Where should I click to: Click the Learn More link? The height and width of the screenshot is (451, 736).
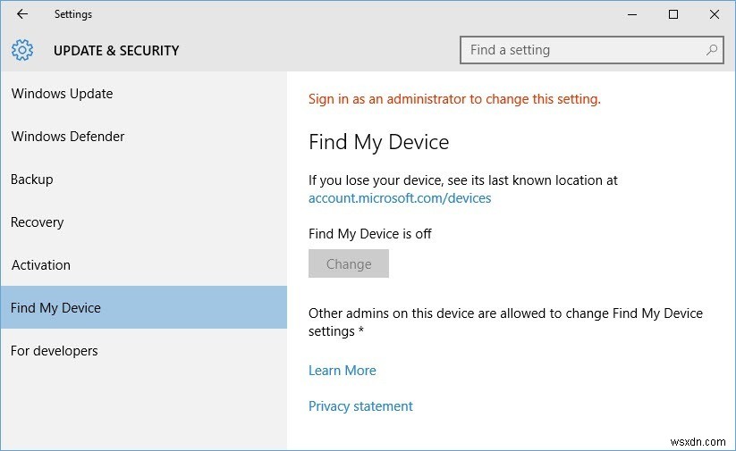pos(342,371)
